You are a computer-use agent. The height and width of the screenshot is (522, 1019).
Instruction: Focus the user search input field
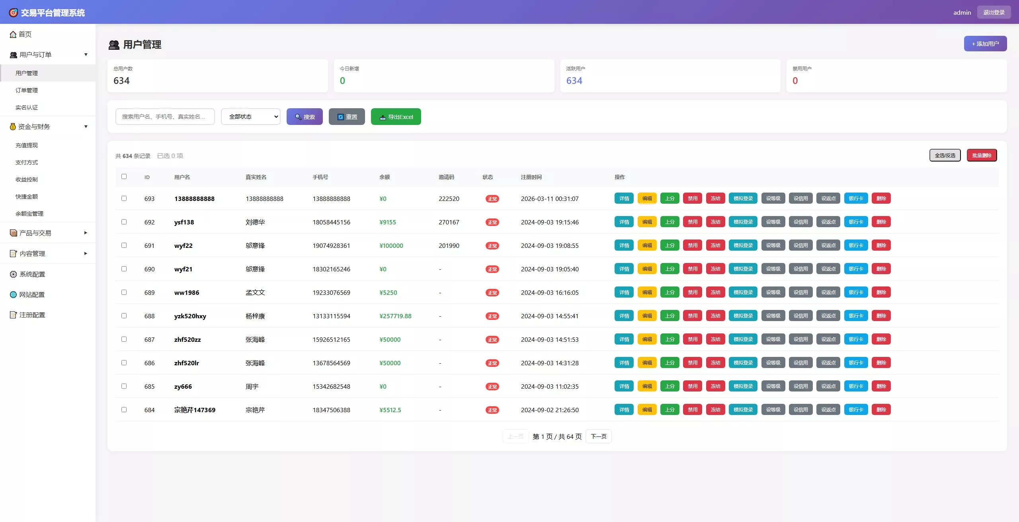click(165, 117)
